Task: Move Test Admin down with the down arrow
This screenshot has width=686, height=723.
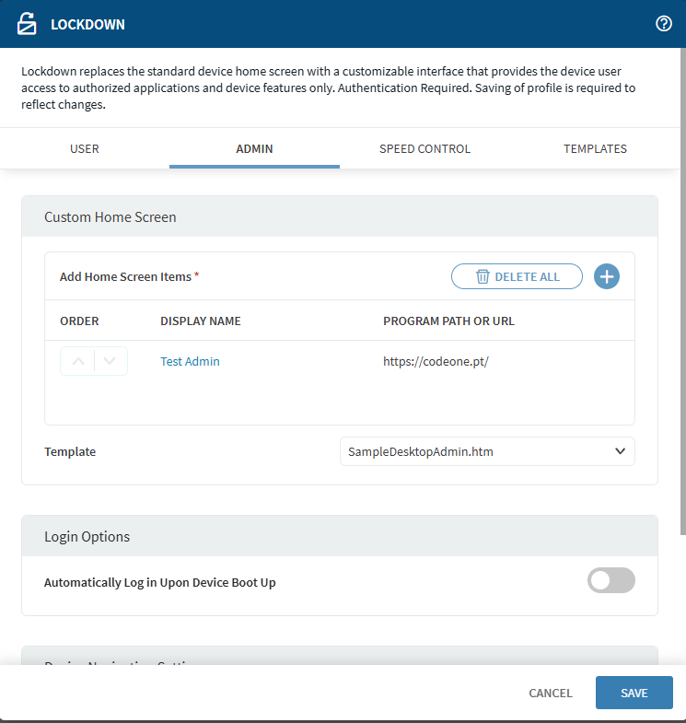Action: click(x=110, y=361)
